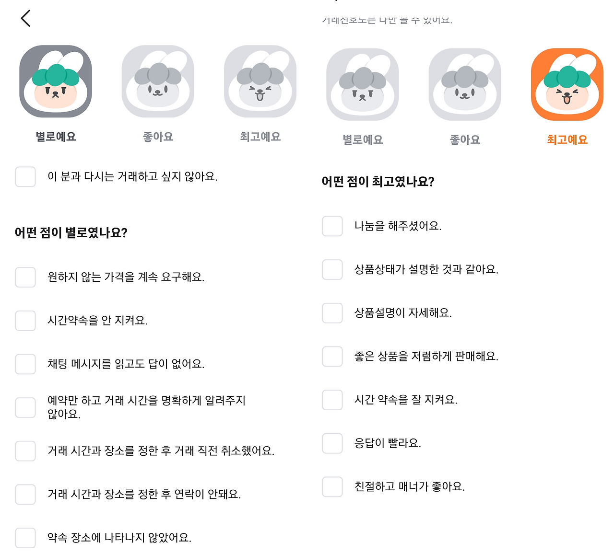Check the '나눔을 해주셨어요' option
This screenshot has width=614, height=554.
(332, 226)
